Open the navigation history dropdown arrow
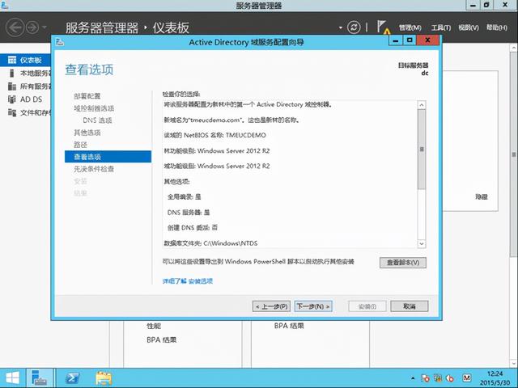518x388 pixels. point(45,27)
